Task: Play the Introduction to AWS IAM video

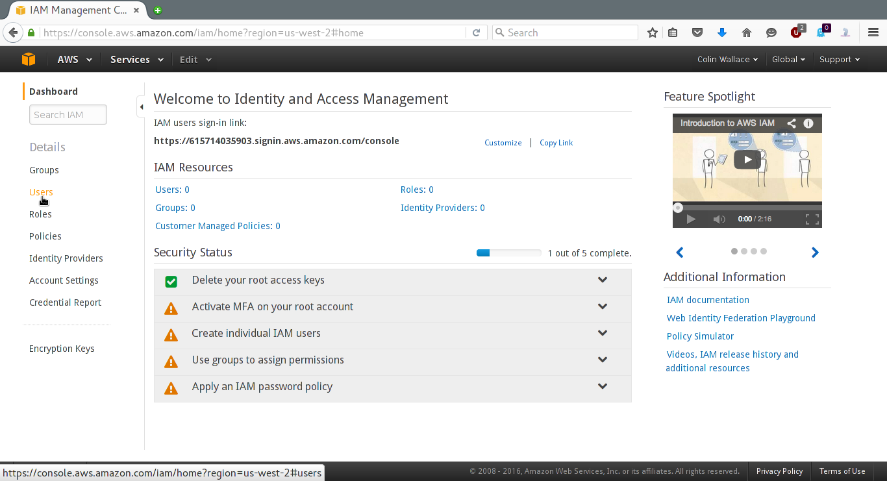Action: [747, 159]
